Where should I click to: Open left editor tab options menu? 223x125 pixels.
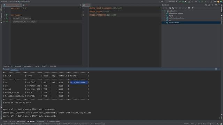click(x=80, y=5)
